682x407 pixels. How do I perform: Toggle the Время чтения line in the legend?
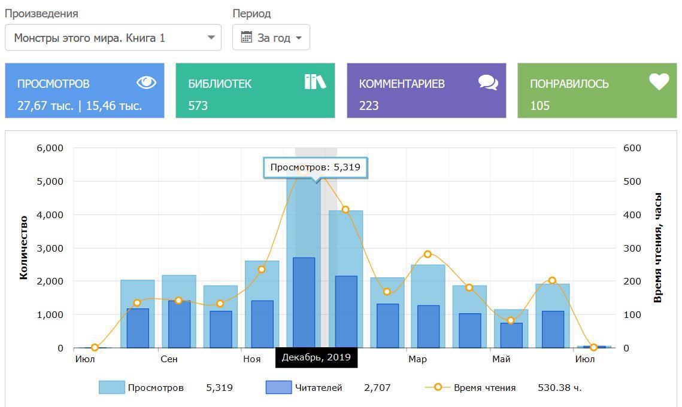point(484,387)
